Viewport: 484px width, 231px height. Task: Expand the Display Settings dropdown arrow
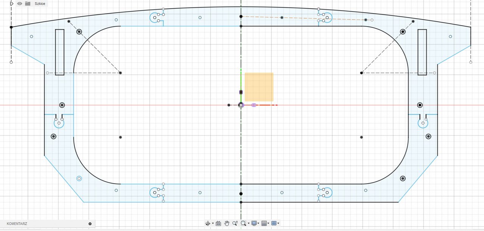[x=259, y=223]
